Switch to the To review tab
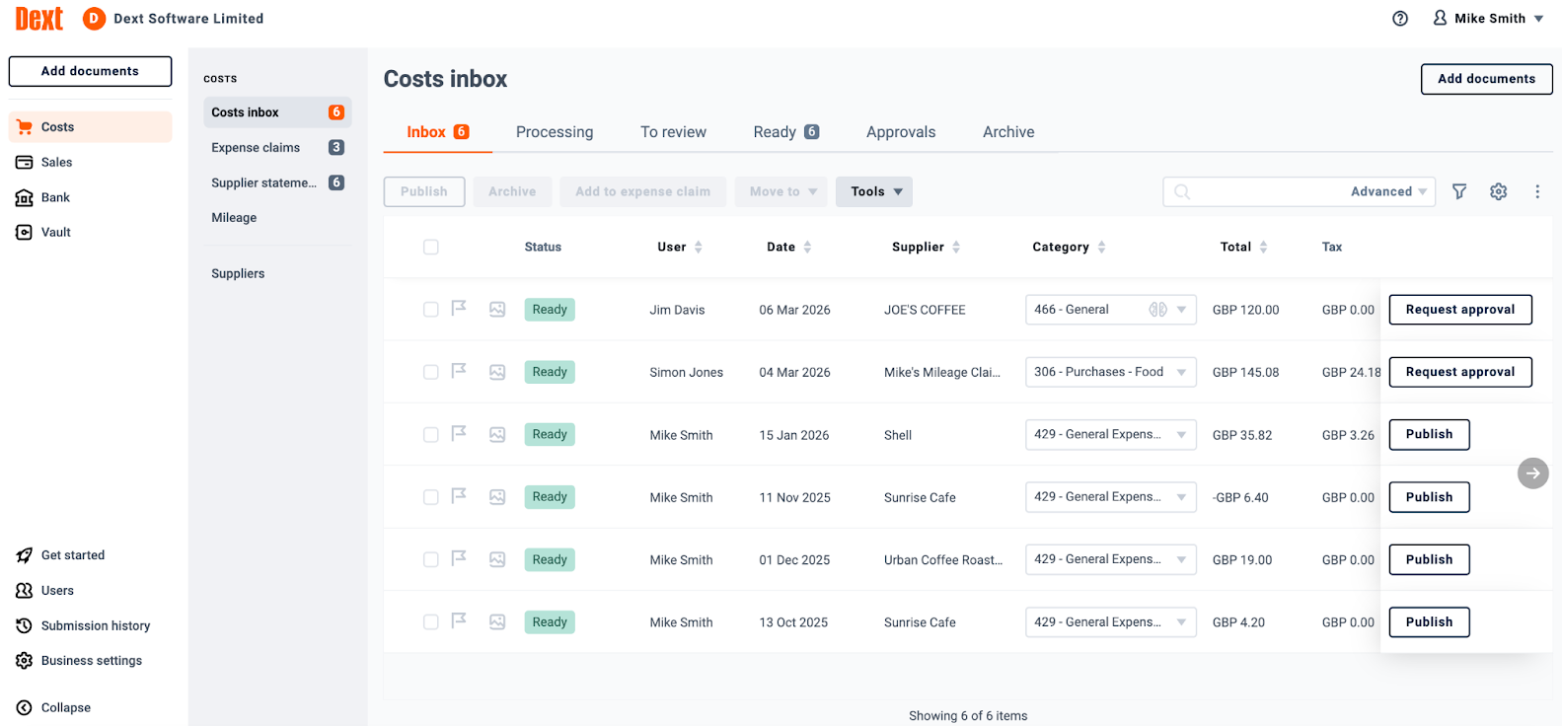 (x=673, y=132)
